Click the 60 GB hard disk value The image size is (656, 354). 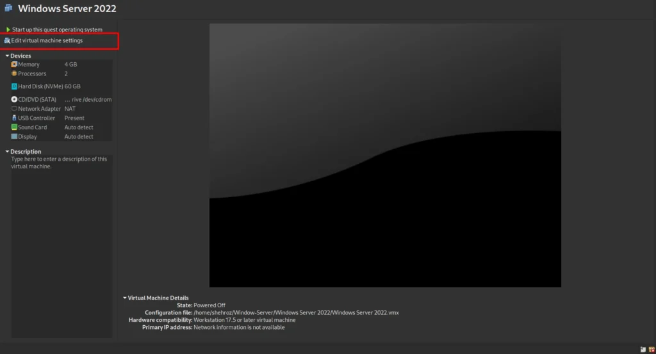tap(72, 86)
